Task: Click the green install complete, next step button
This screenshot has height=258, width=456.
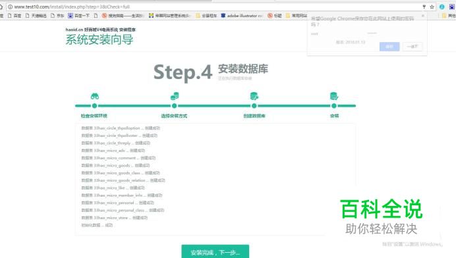Action: pyautogui.click(x=215, y=252)
